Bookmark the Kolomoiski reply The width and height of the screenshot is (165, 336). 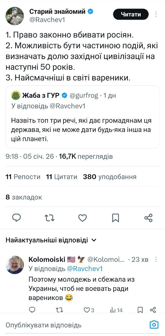click(140, 310)
